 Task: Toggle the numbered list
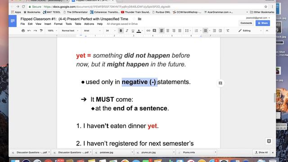pyautogui.click(x=196, y=31)
